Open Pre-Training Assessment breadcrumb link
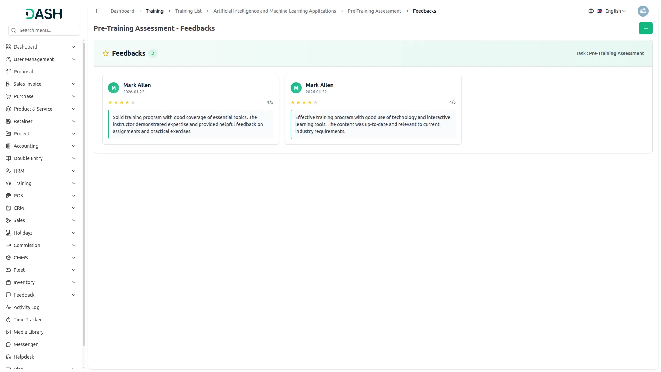This screenshot has width=661, height=372. tap(374, 11)
